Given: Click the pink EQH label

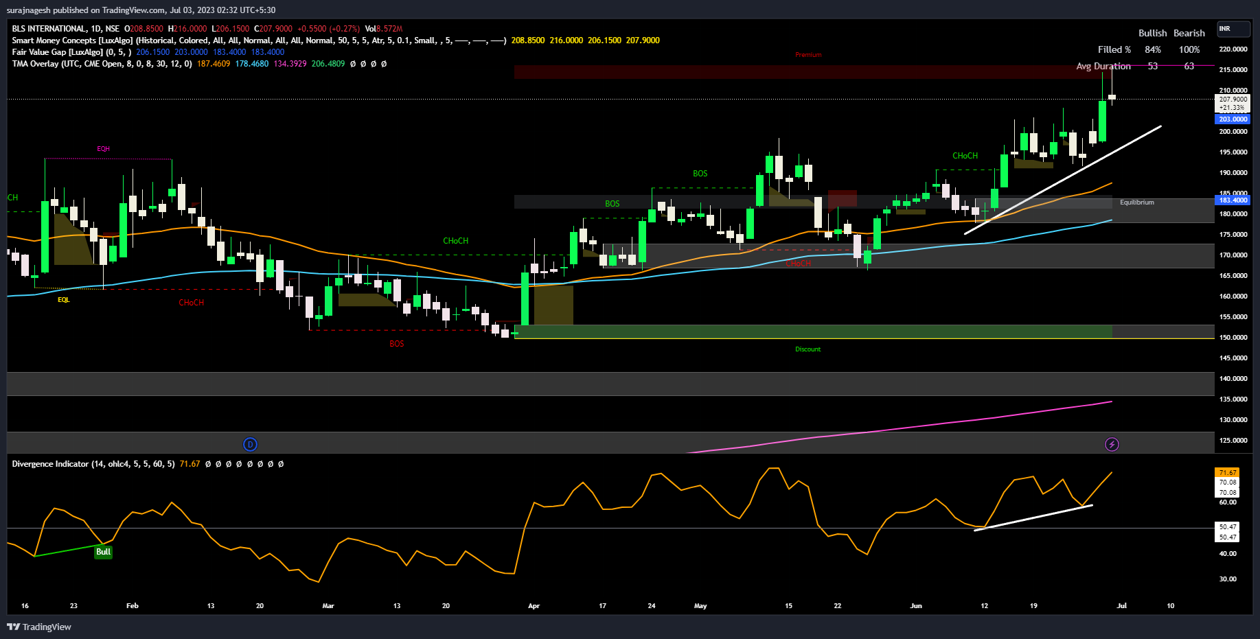Looking at the screenshot, I should 103,149.
